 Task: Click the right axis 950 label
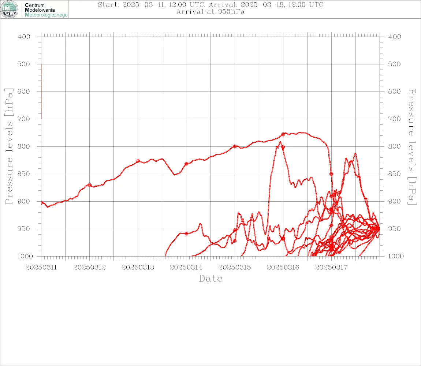point(394,229)
